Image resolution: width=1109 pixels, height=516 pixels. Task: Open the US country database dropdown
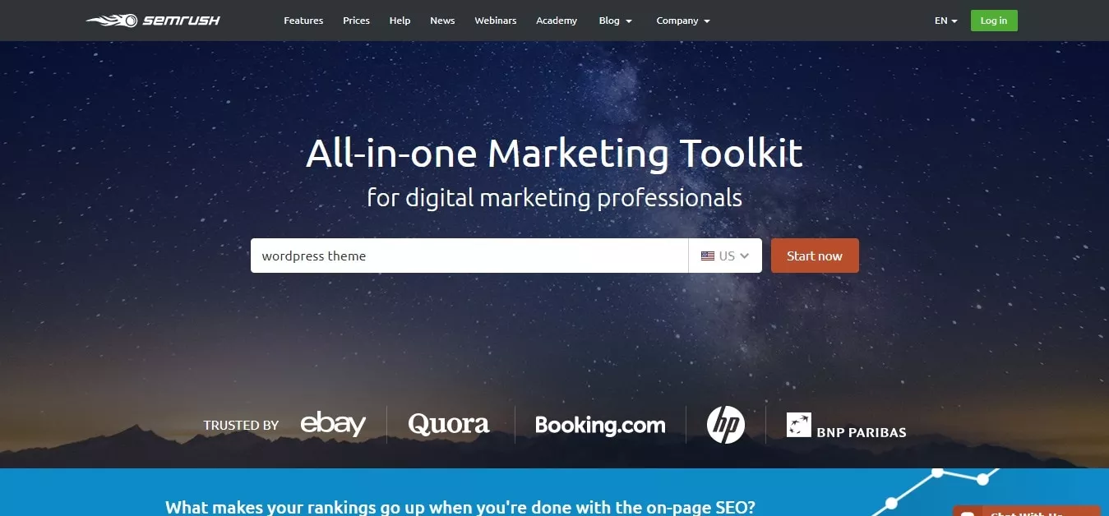coord(725,256)
